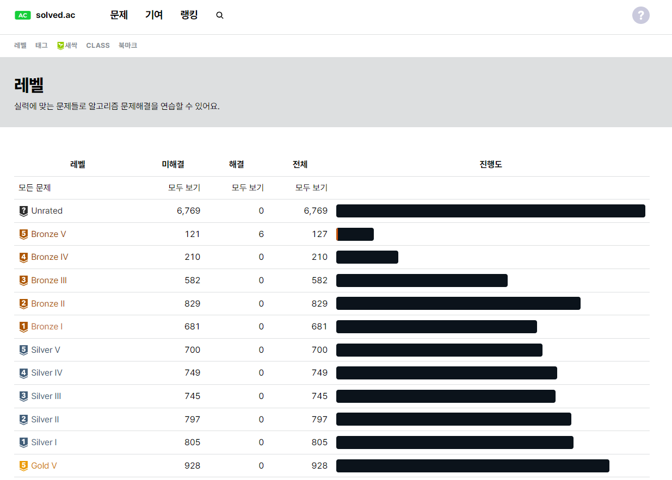Select the Unrated tier badge icon
672x480 pixels.
(23, 211)
